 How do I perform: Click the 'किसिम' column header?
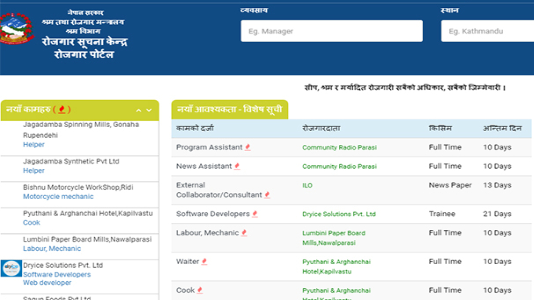[440, 128]
